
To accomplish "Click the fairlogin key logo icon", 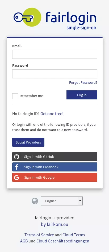I will pos(27,17).
